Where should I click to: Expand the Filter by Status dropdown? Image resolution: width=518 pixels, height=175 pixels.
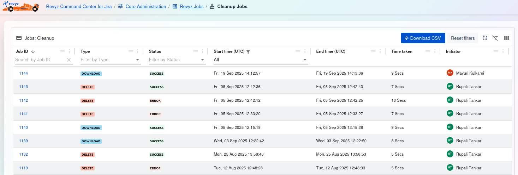pos(203,60)
